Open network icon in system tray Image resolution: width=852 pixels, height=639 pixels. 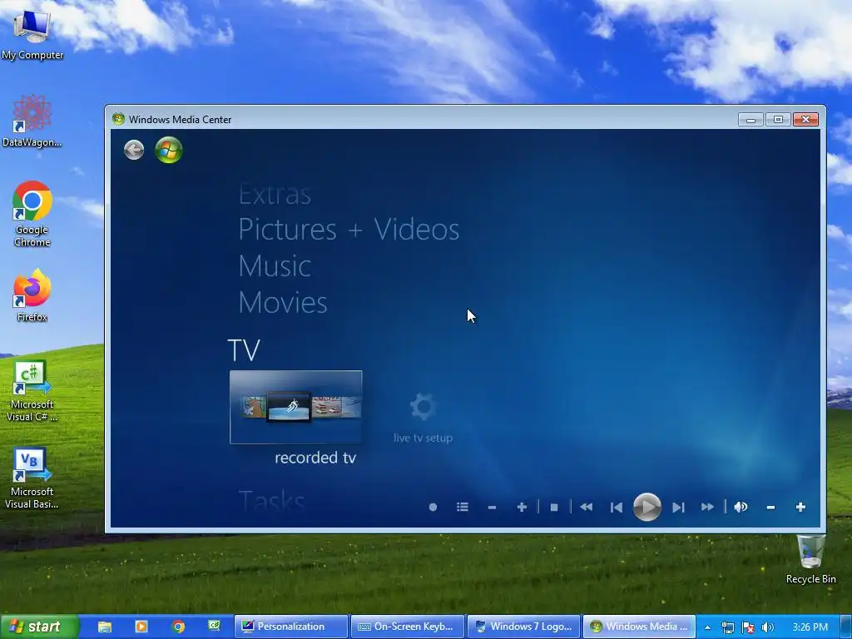(727, 627)
